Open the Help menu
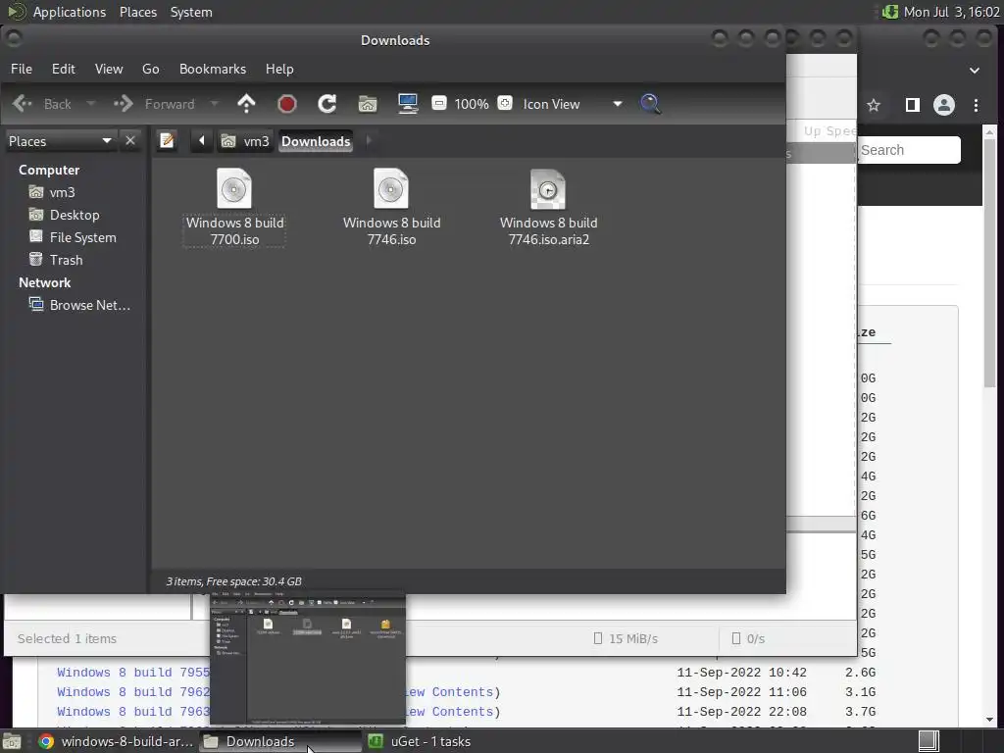This screenshot has height=753, width=1004. click(x=279, y=69)
